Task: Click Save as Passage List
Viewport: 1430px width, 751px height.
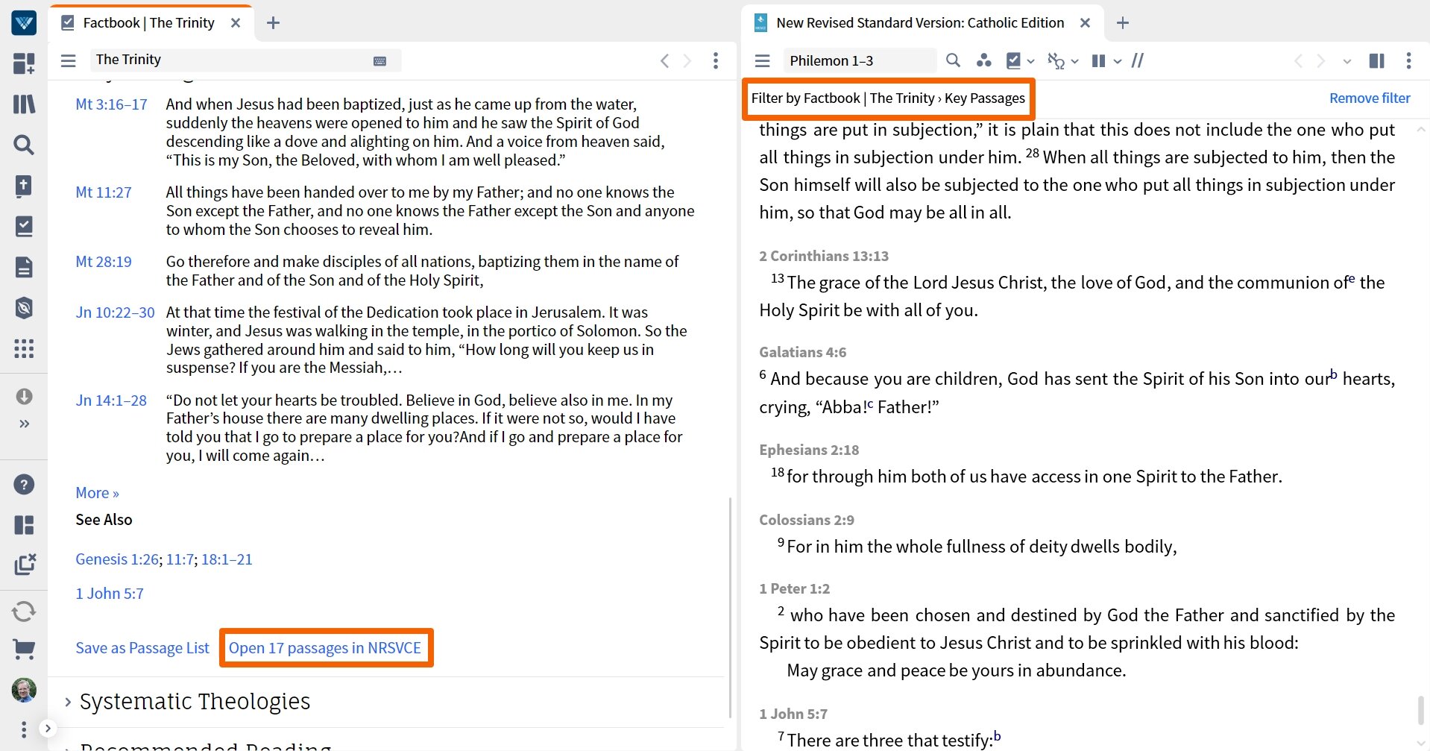Action: click(142, 648)
